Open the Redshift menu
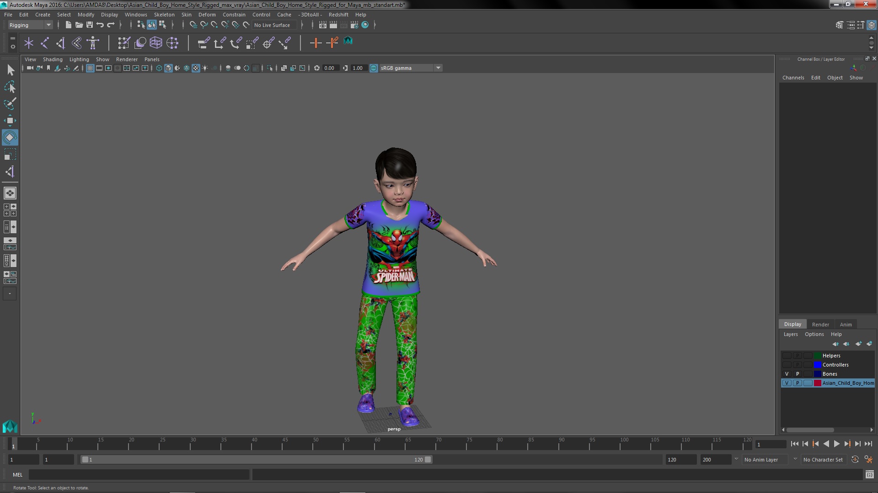The image size is (878, 493). point(338,15)
